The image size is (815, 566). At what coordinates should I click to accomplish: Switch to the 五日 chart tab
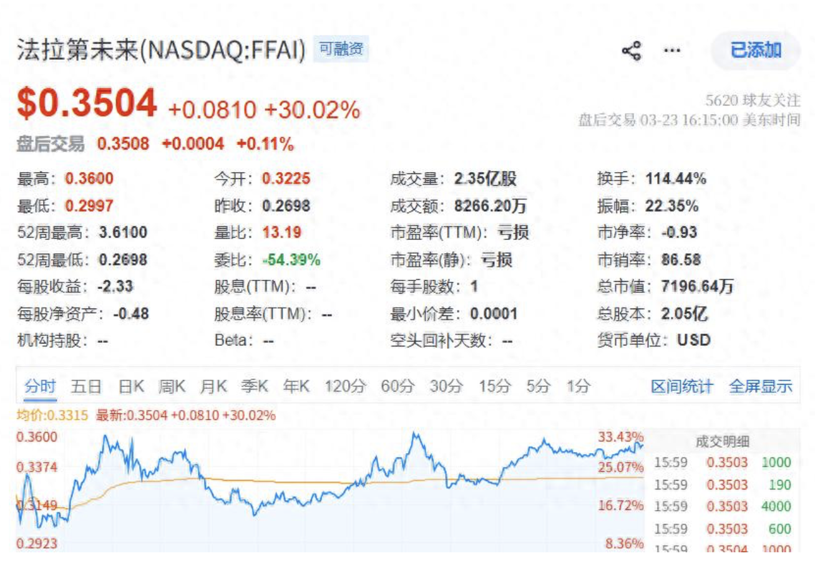click(86, 386)
